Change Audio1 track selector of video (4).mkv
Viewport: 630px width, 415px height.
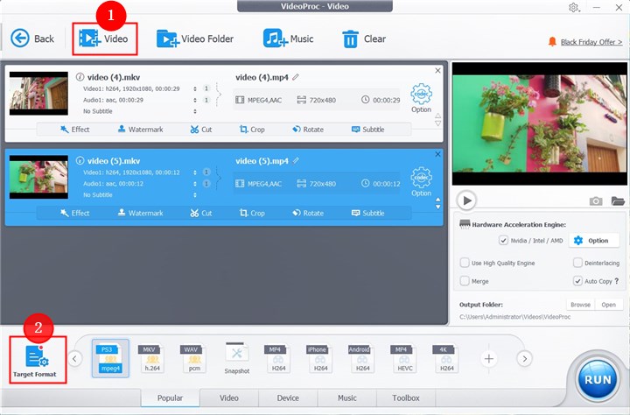[195, 100]
